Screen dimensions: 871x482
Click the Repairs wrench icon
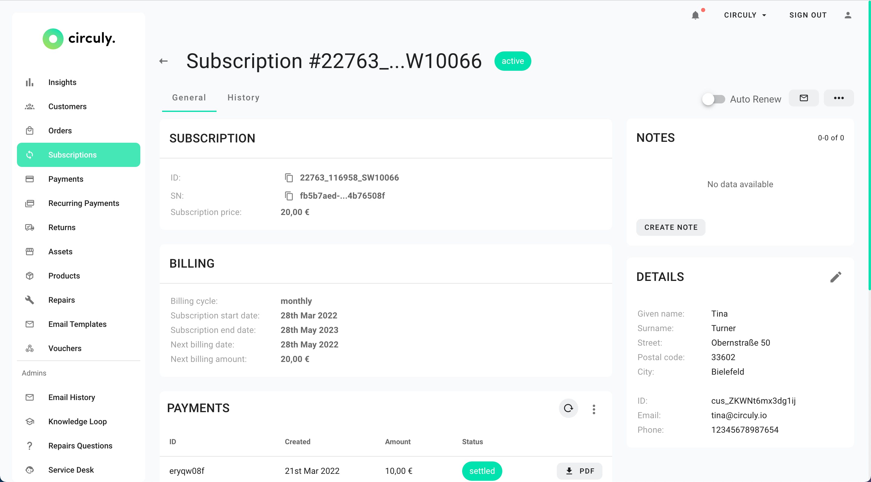tap(30, 300)
